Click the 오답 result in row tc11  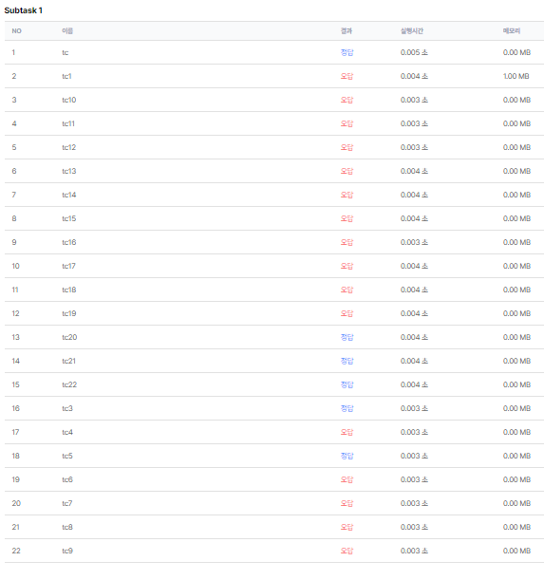347,123
